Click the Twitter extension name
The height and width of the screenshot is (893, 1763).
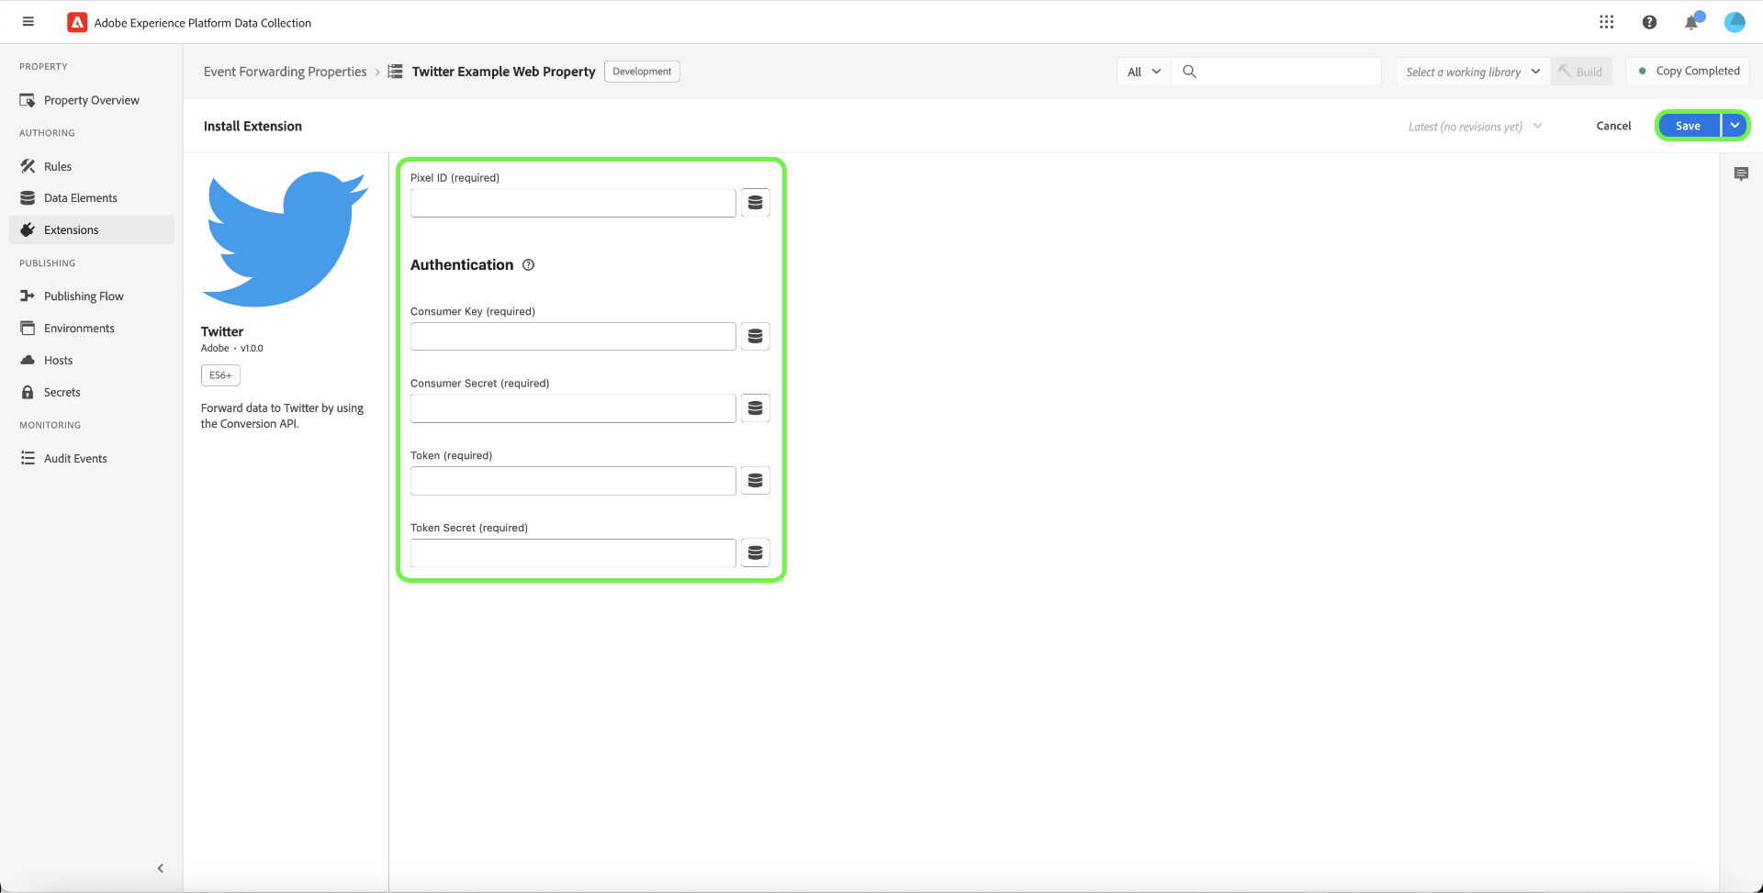[222, 332]
